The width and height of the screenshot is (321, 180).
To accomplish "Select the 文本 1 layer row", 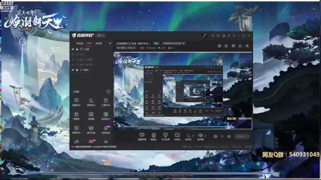I will tap(91, 54).
